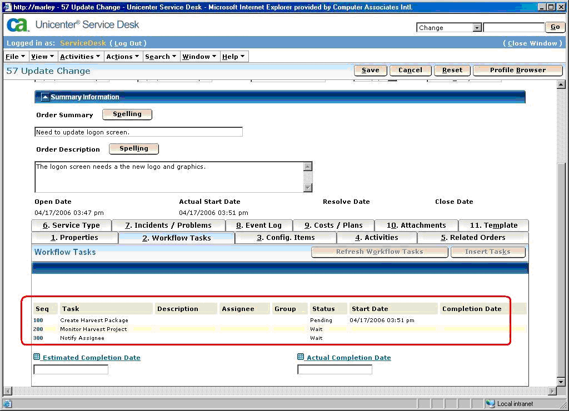This screenshot has height=411, width=569.
Task: Expand the Activities menu
Action: (80, 57)
